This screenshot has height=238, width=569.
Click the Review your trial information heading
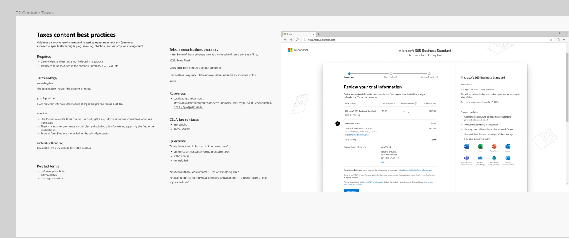[373, 87]
